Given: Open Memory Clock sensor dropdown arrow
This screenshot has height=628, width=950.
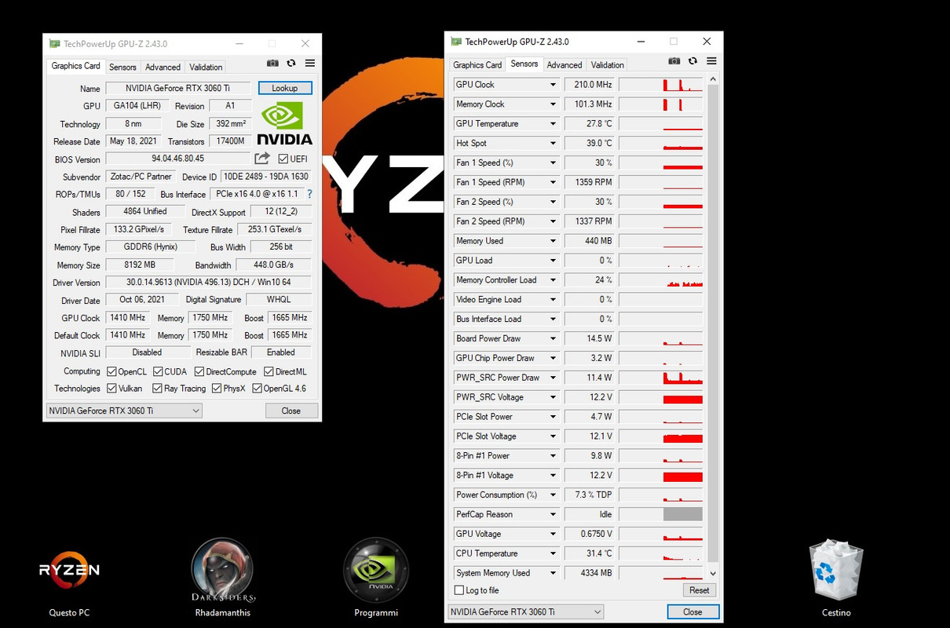Looking at the screenshot, I should click(553, 104).
